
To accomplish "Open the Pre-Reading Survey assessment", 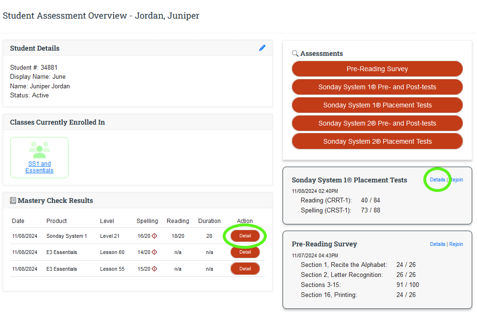I will tap(377, 69).
